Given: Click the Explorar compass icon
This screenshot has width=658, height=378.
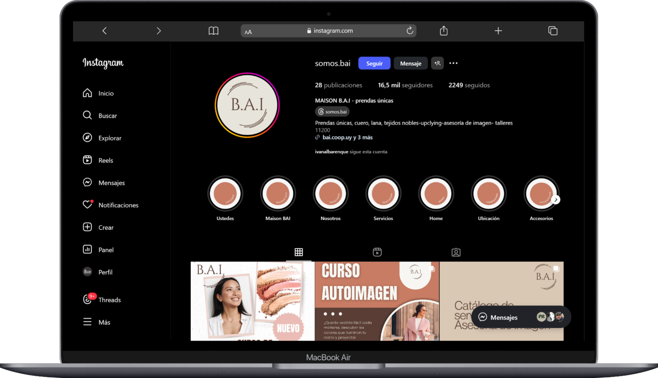Looking at the screenshot, I should (87, 138).
